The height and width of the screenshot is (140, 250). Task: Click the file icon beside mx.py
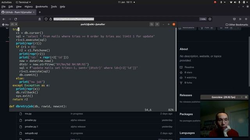click(x=21, y=114)
